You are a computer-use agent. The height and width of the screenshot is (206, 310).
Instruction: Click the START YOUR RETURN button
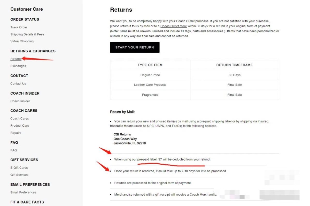coord(135,47)
